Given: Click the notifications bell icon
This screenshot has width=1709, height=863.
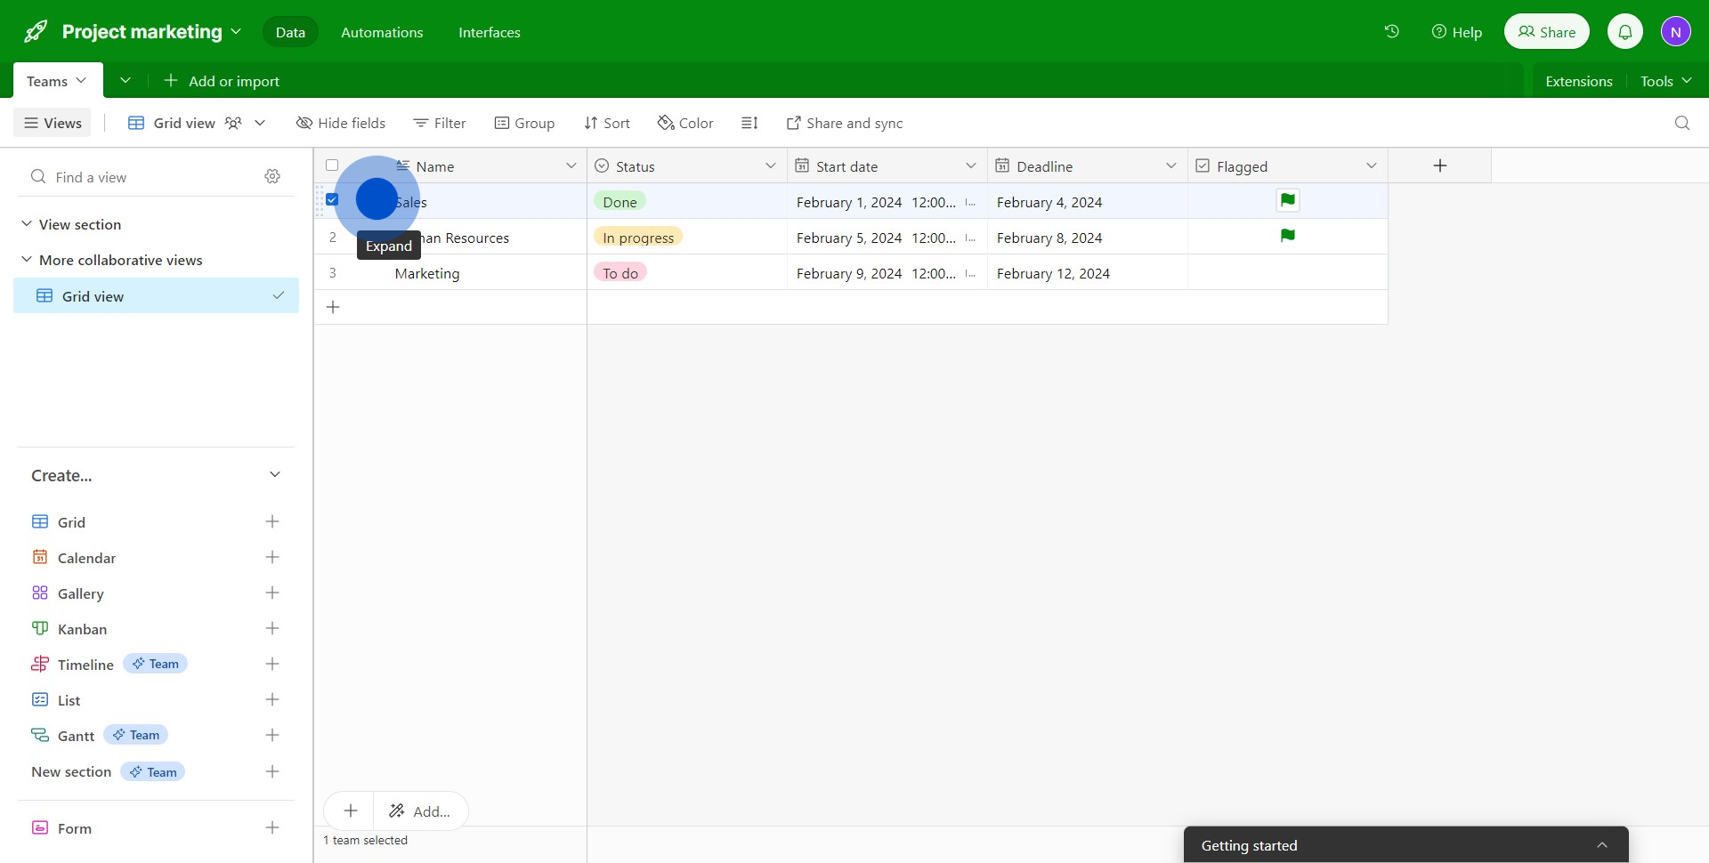Looking at the screenshot, I should [x=1624, y=32].
